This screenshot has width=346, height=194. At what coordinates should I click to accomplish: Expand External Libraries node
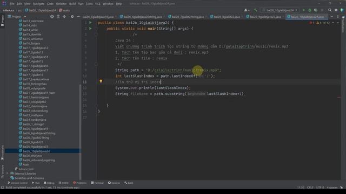7,174
